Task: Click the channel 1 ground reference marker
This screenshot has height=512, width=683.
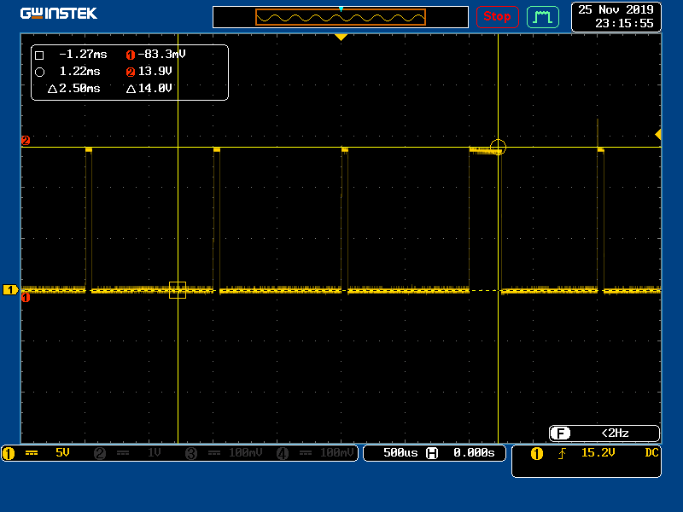Action: [x=11, y=290]
